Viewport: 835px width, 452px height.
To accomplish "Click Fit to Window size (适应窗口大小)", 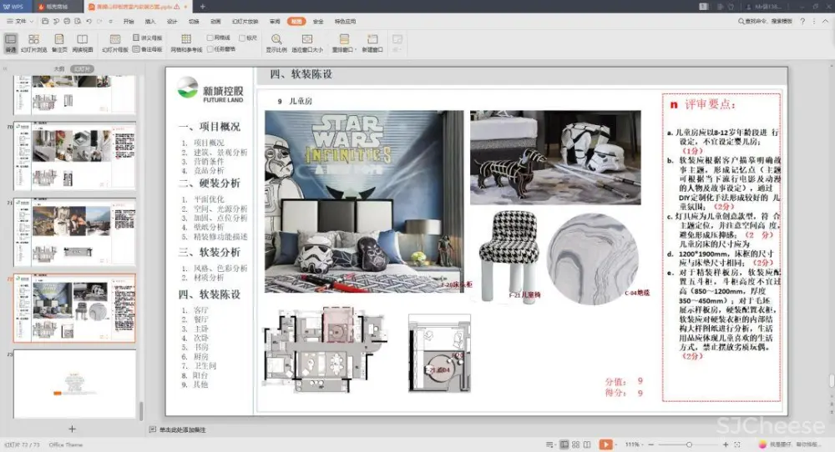I will tap(307, 43).
